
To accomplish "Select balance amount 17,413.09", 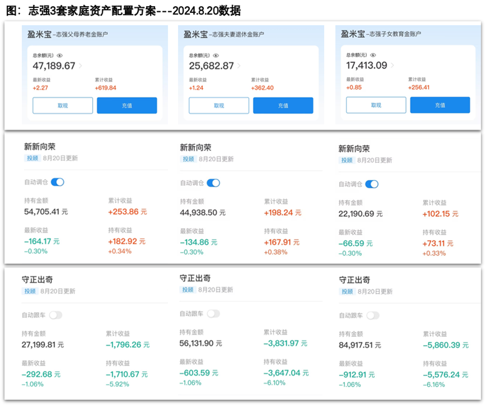I will 367,65.
